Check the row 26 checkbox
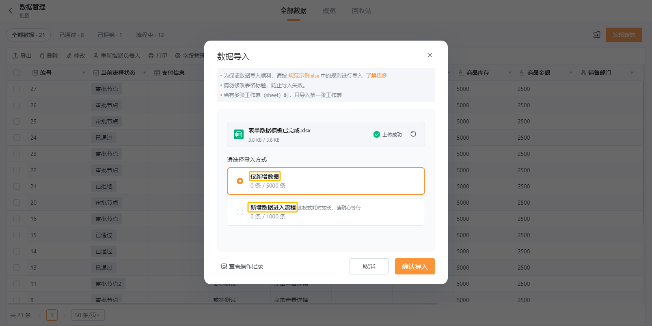 coord(17,105)
